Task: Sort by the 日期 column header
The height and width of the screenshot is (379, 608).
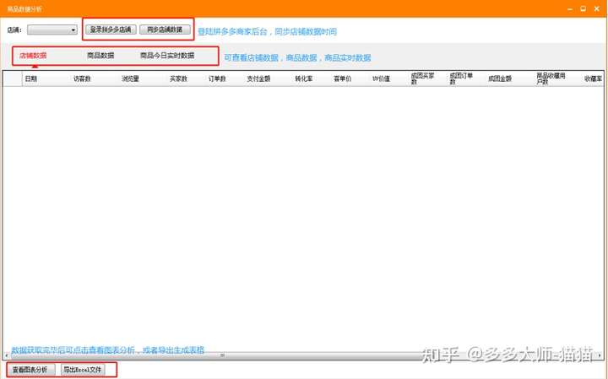Action: click(31, 79)
